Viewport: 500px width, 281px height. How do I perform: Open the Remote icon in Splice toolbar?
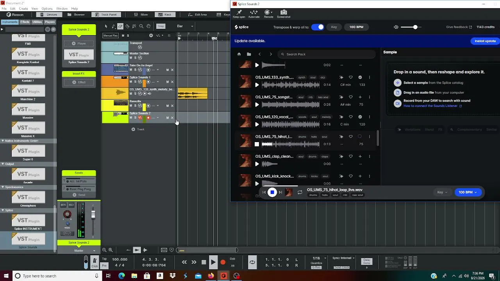pyautogui.click(x=268, y=14)
